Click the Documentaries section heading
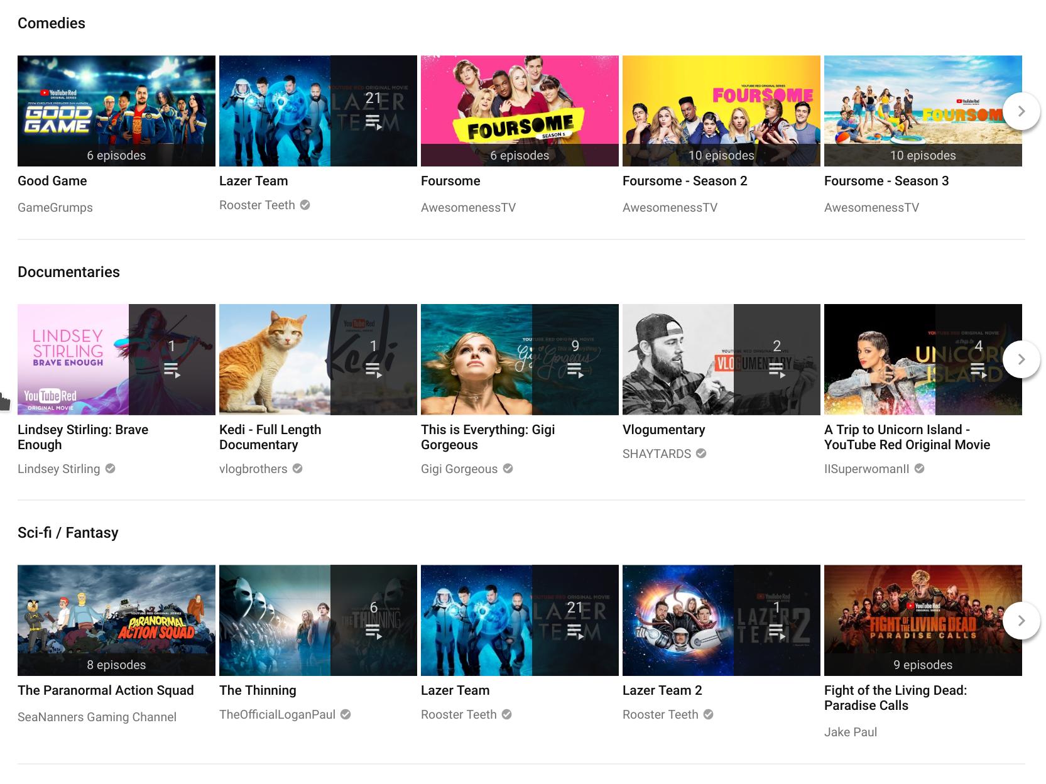Image resolution: width=1046 pixels, height=784 pixels. (x=68, y=272)
